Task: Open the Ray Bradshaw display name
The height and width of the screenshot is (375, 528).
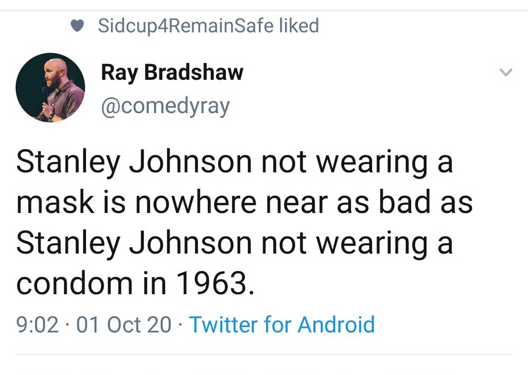Action: [x=172, y=72]
